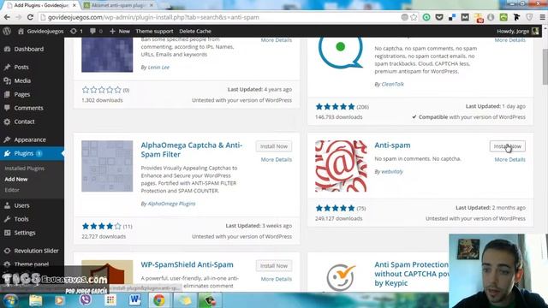Open Revolution Slider in the sidebar
Viewport: 548px width, 308px height.
pyautogui.click(x=36, y=251)
